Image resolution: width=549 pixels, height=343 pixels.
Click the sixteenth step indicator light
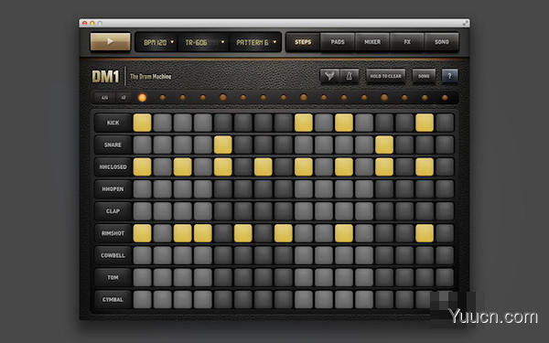[445, 98]
